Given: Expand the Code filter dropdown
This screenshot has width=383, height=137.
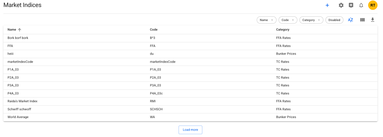Looking at the screenshot, I should pyautogui.click(x=288, y=20).
